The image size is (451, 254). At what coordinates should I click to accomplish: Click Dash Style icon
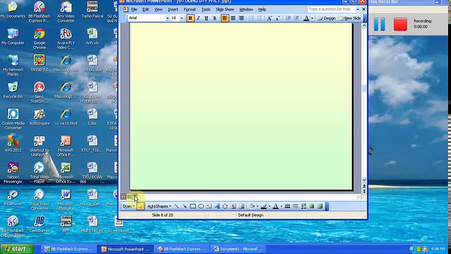(x=295, y=206)
